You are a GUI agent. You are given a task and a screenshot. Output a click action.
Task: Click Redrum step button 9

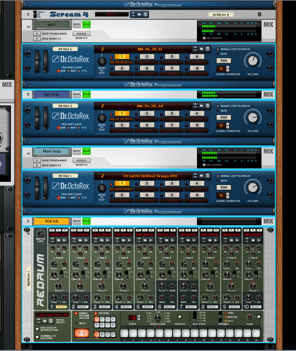[195, 333]
